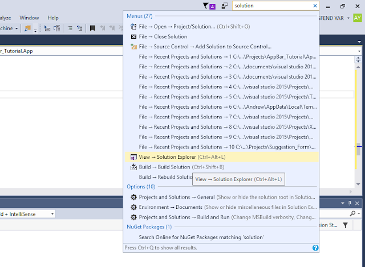
Task: Open Environment → Documents option
Action: click(x=222, y=207)
